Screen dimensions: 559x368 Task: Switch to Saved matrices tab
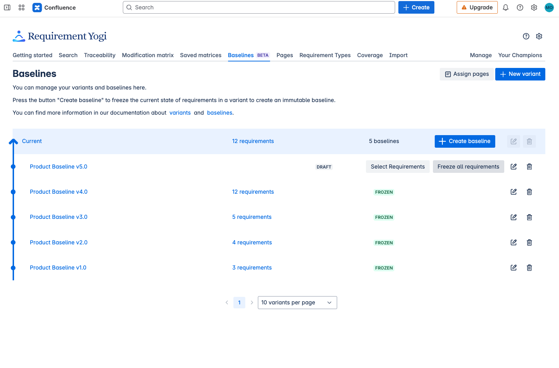pyautogui.click(x=201, y=55)
